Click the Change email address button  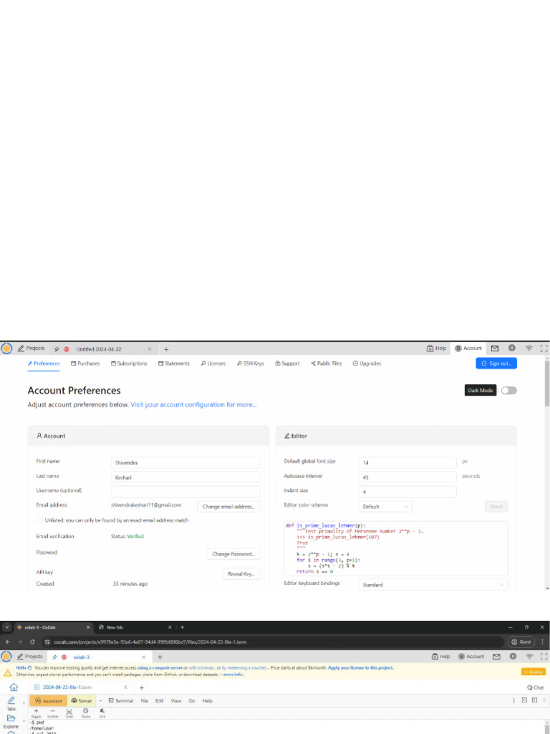(x=228, y=507)
